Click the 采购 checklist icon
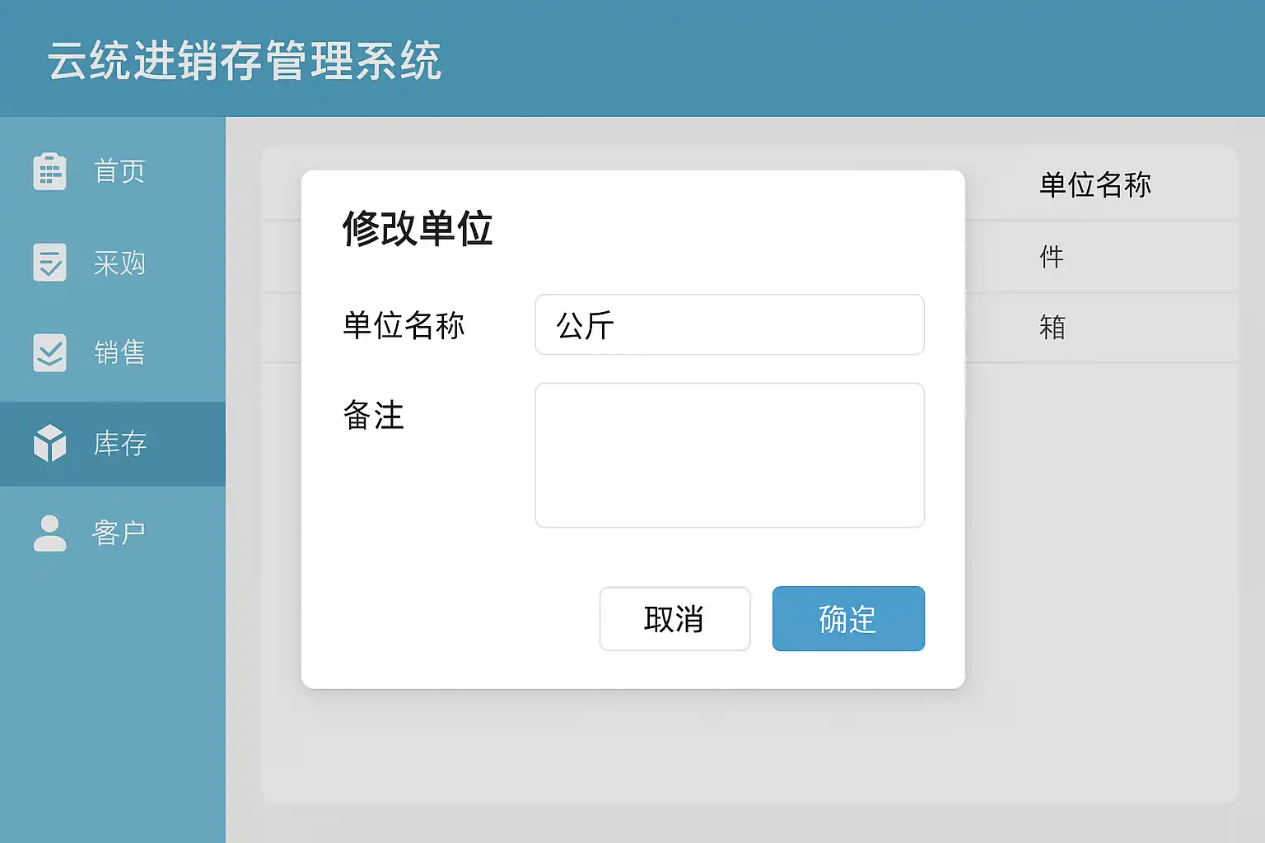Screen dimensions: 1265x843 coord(50,263)
